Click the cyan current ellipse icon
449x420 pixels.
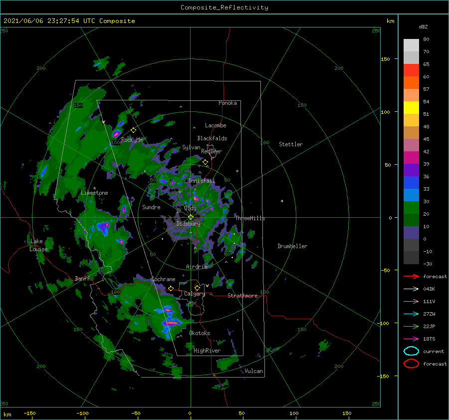(411, 351)
